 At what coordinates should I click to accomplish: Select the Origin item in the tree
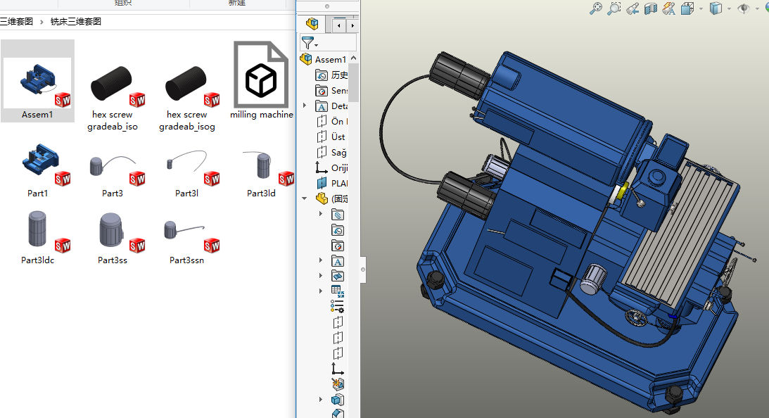point(340,168)
